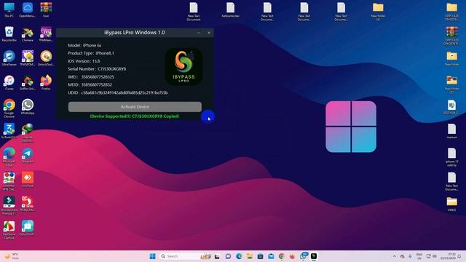Open This PC desktop icon
Viewport: 466px width, 262px height.
click(9, 9)
